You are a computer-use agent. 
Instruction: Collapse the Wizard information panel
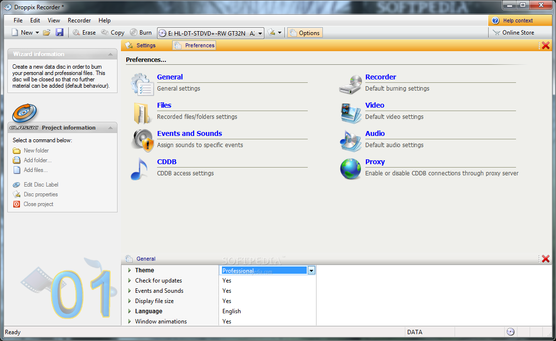tap(110, 54)
